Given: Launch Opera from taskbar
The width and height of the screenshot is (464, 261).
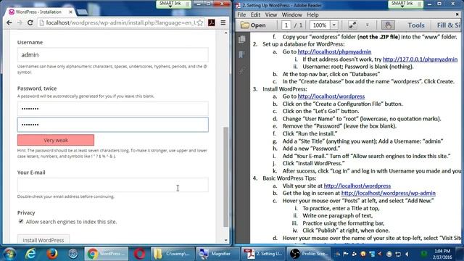Looking at the screenshot, I should click(139, 254).
